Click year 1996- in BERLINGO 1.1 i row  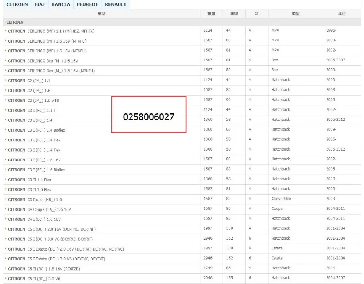331,30
